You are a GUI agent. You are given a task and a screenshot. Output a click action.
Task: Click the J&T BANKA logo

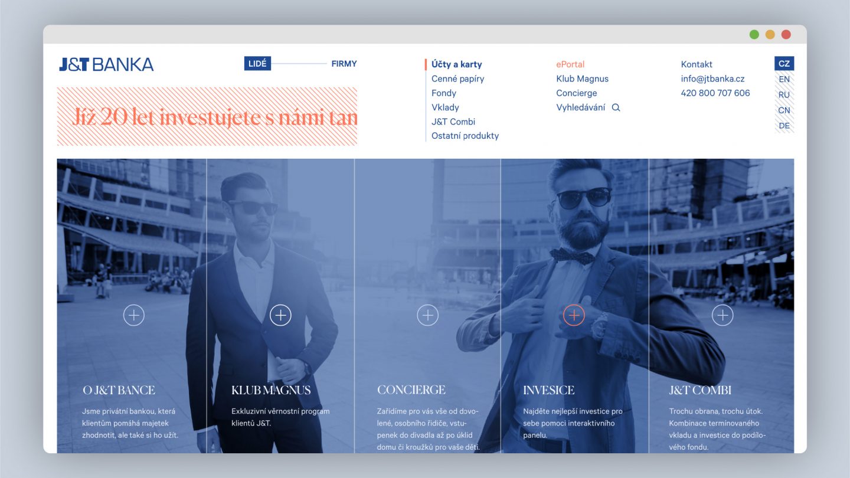(x=106, y=65)
